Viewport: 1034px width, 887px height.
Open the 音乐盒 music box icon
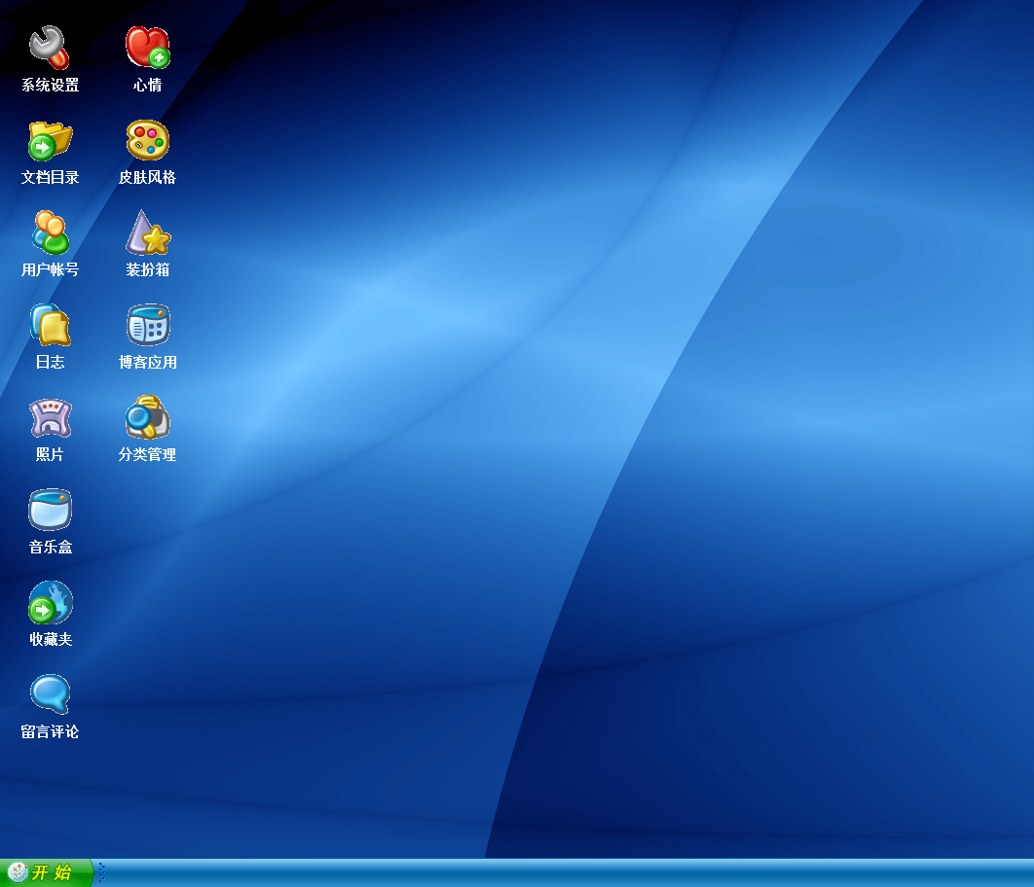pyautogui.click(x=50, y=510)
